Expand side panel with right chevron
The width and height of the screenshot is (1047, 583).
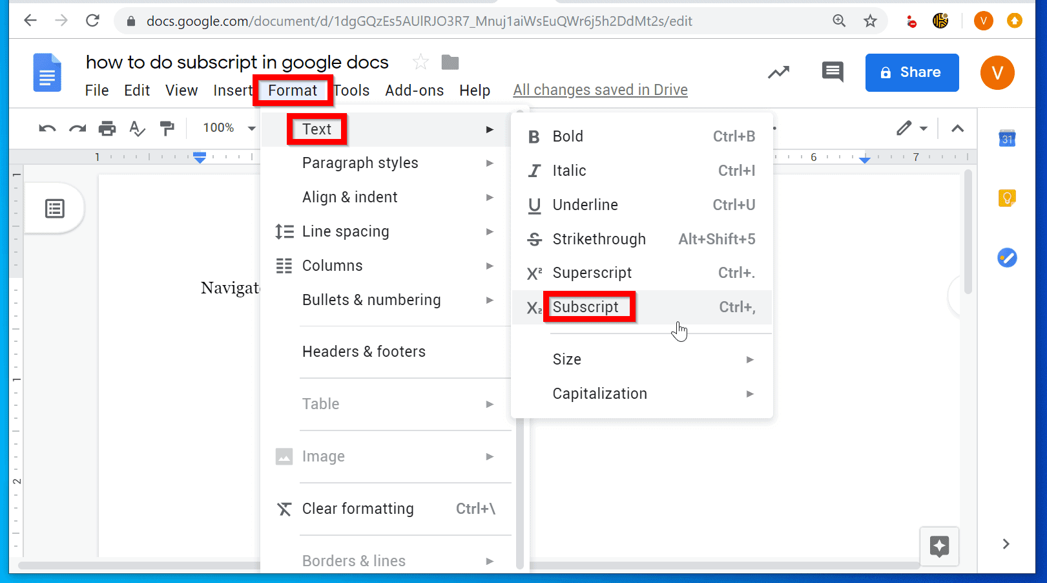click(1006, 544)
